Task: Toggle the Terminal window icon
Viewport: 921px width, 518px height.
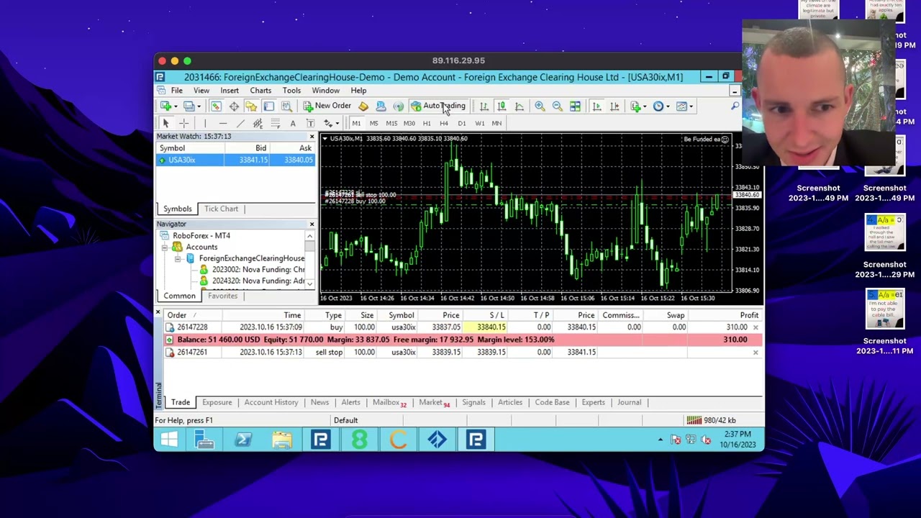Action: click(x=268, y=106)
